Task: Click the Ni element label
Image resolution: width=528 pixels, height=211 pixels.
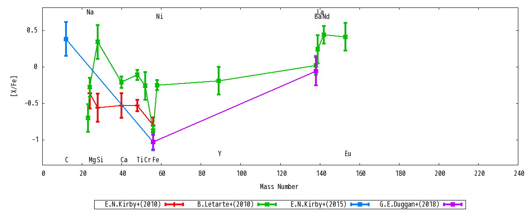Action: 160,17
